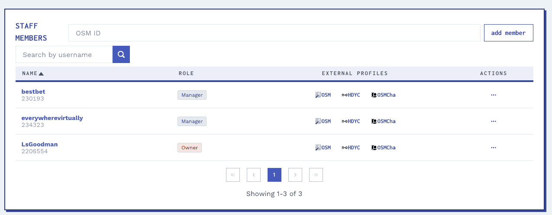Open actions menu for everywherevirtually

tap(494, 121)
